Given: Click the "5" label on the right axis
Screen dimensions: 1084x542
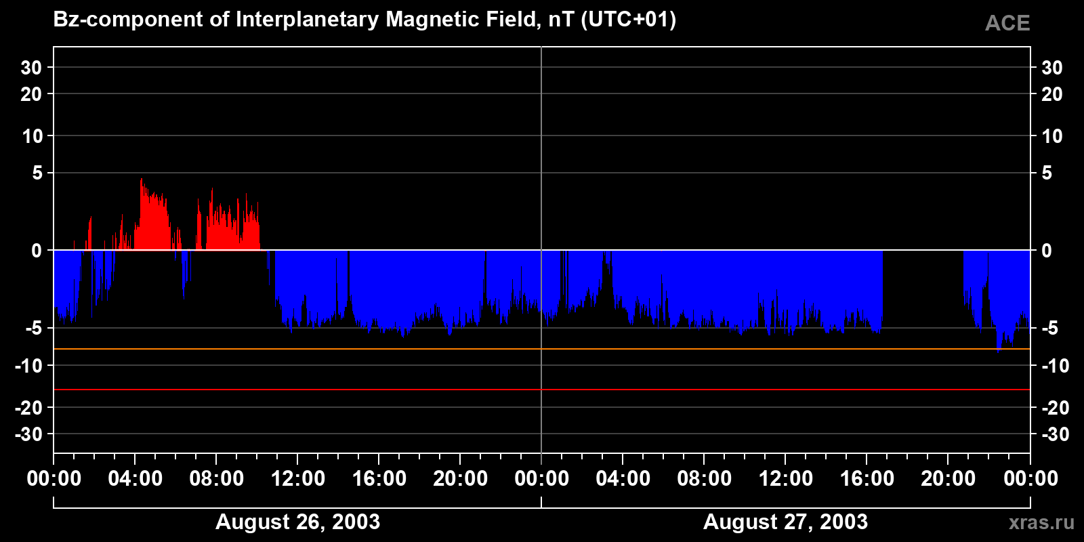Looking at the screenshot, I should 1047,173.
